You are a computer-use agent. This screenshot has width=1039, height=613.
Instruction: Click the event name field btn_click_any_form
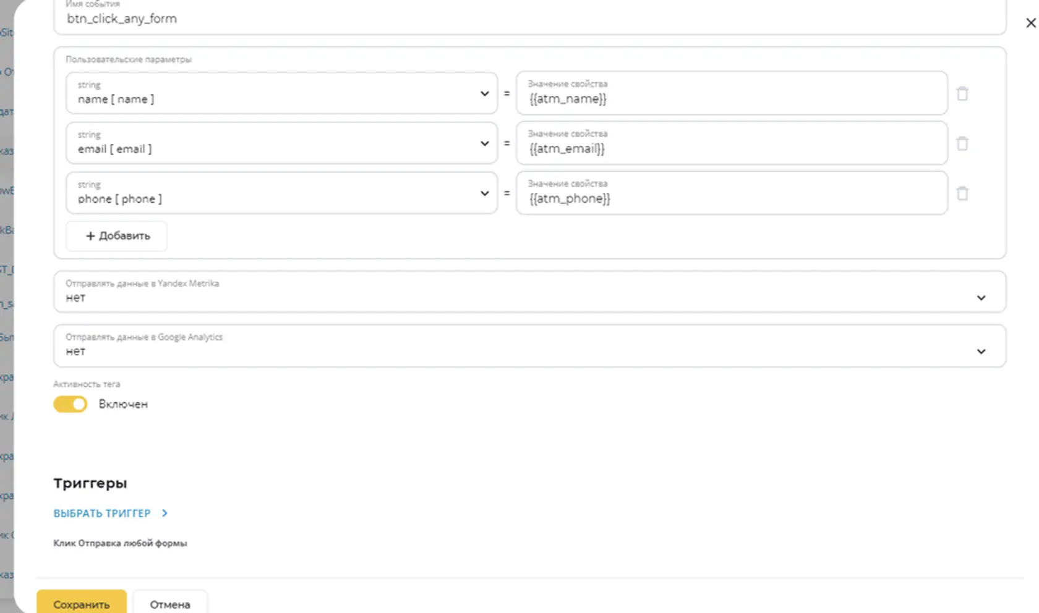(530, 17)
